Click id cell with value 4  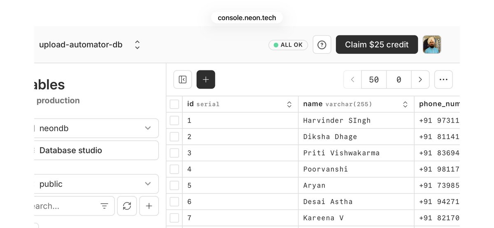point(240,169)
